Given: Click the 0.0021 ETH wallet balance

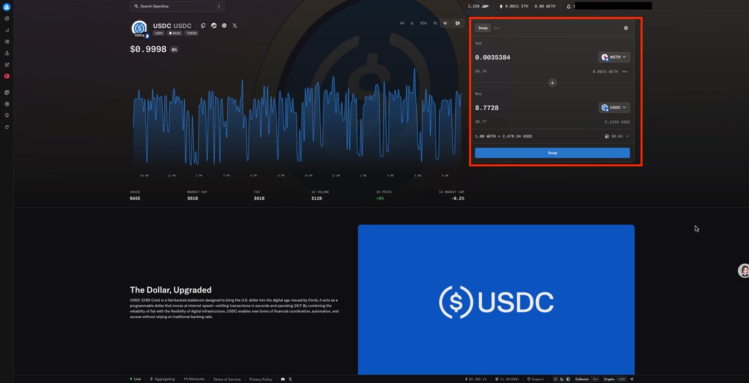Looking at the screenshot, I should 512,6.
